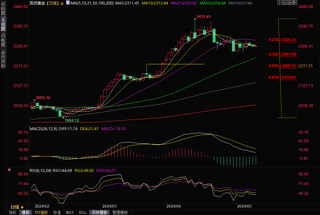Apply the 标准 template
Screen dimensions: 320x215
57,212
